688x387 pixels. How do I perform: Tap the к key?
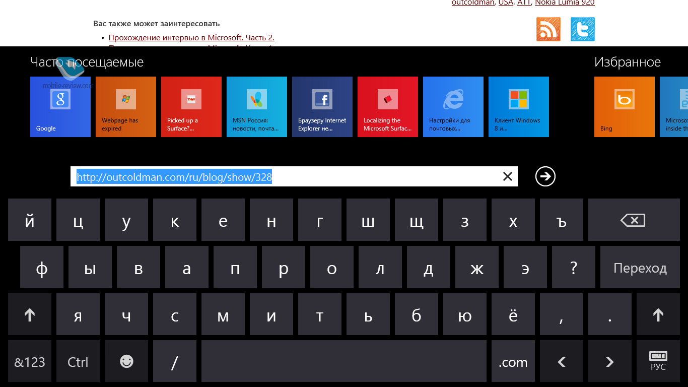175,220
